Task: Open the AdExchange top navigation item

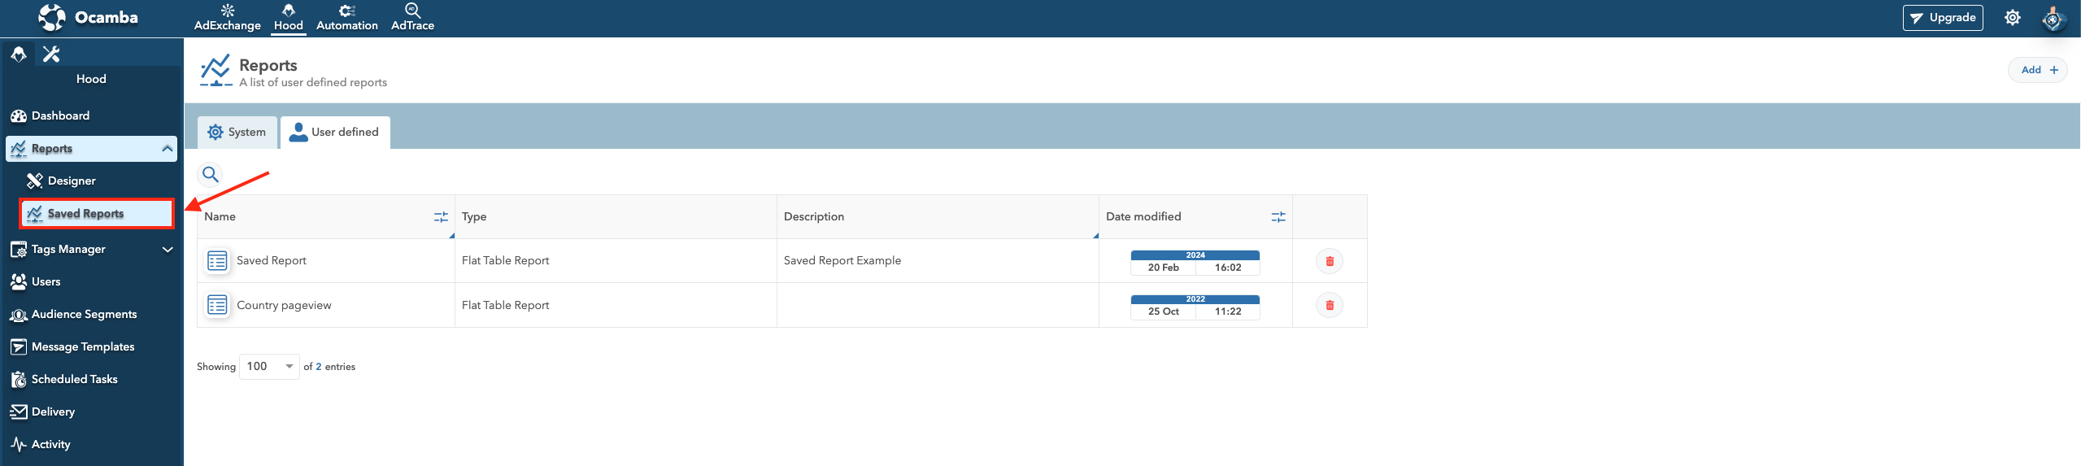Action: (228, 18)
